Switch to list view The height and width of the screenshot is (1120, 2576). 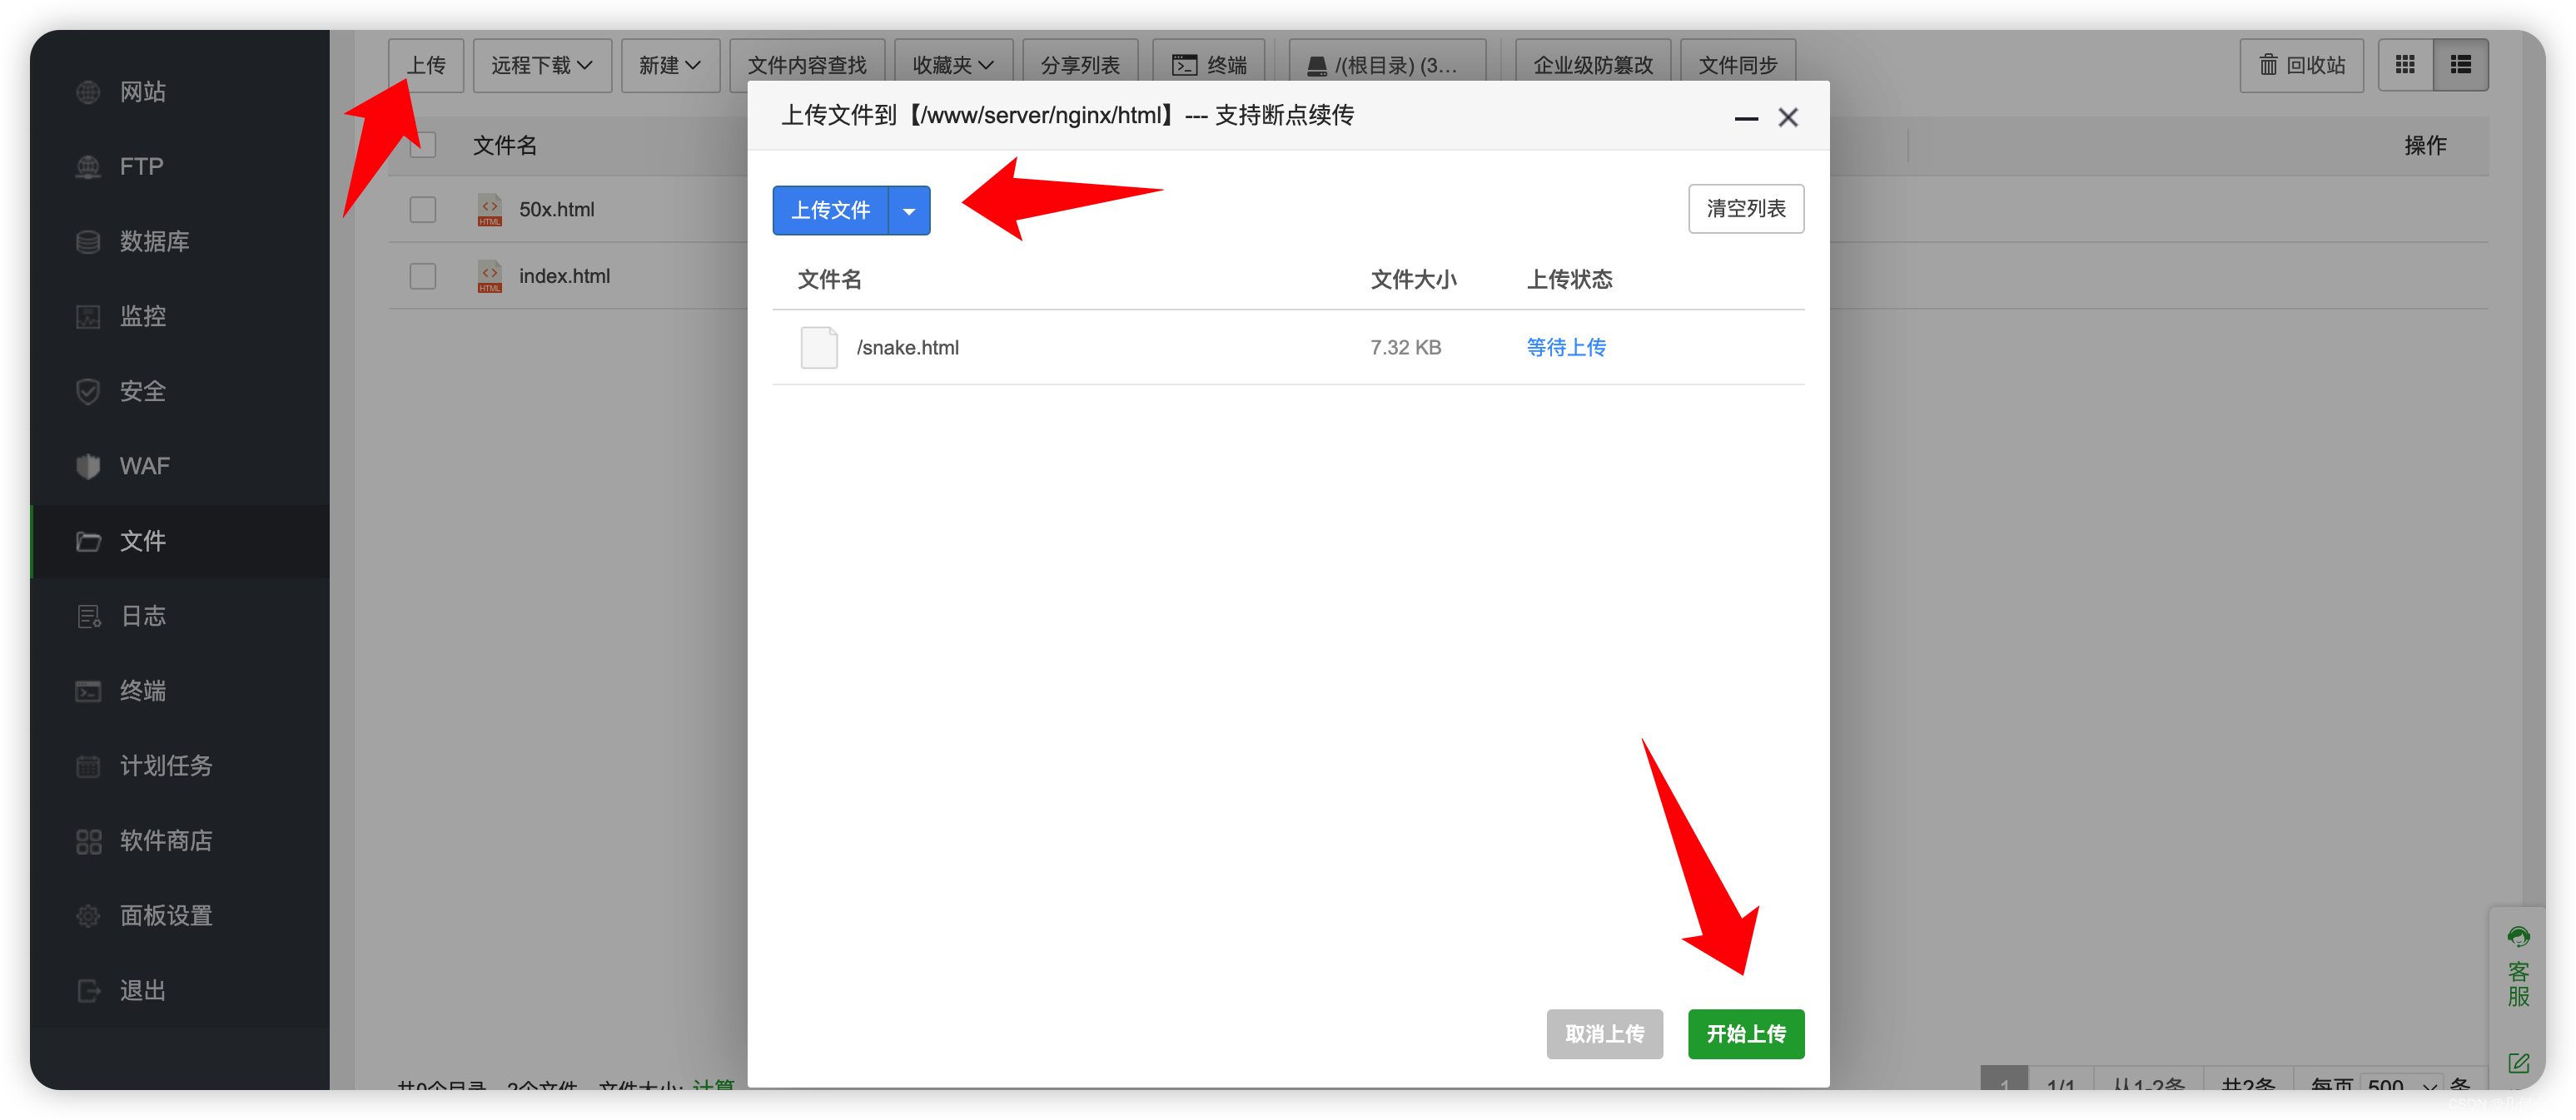2461,65
